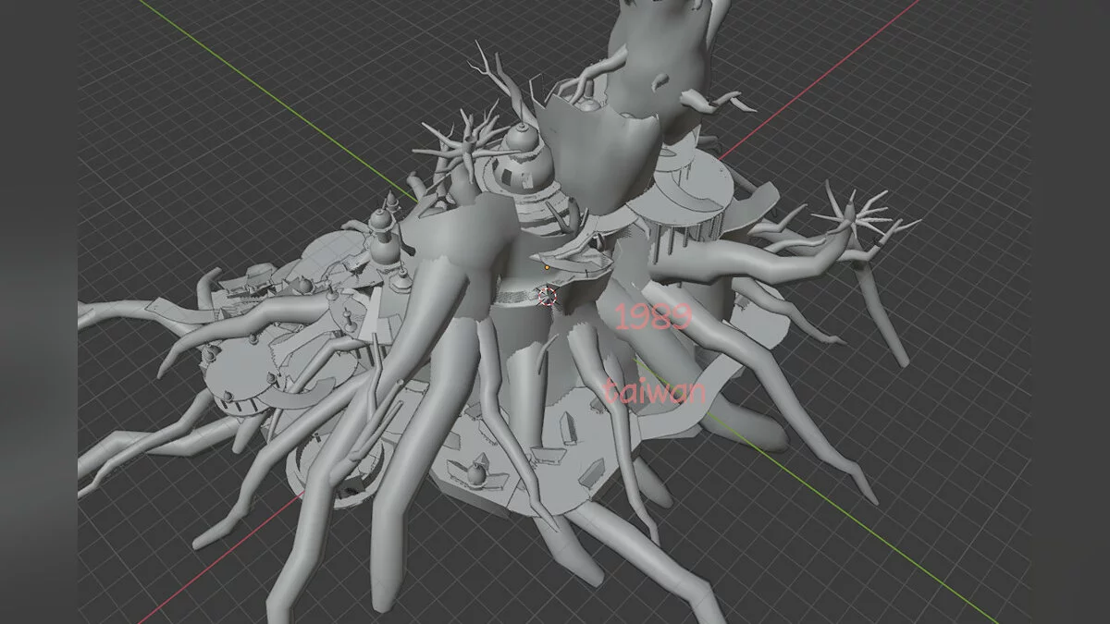Select the small dome on the bottom front platform

(x=475, y=473)
